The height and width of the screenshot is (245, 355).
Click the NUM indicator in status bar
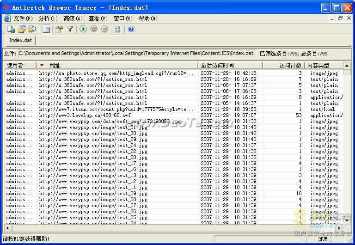323,239
